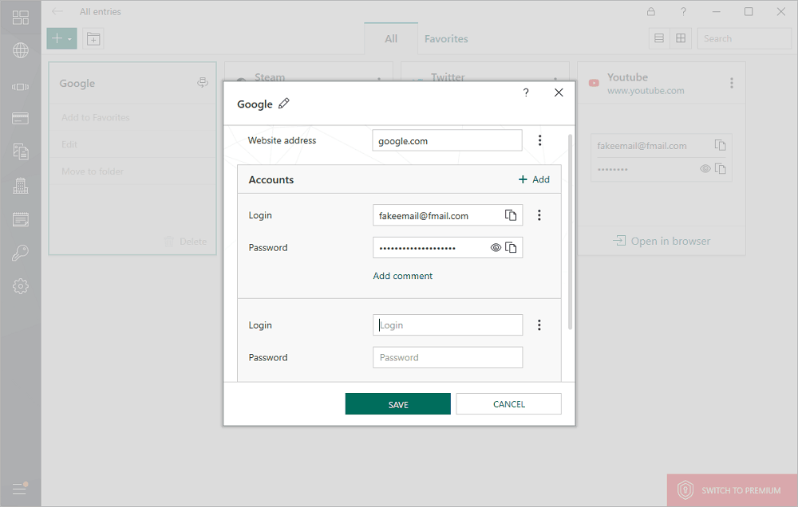
Task: Open the key icon in the sidebar
Action: [x=21, y=253]
